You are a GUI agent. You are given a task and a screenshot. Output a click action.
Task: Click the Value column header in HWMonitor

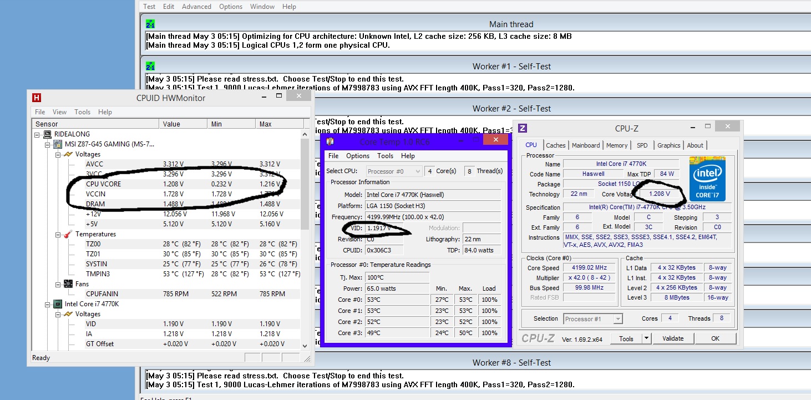pos(183,124)
